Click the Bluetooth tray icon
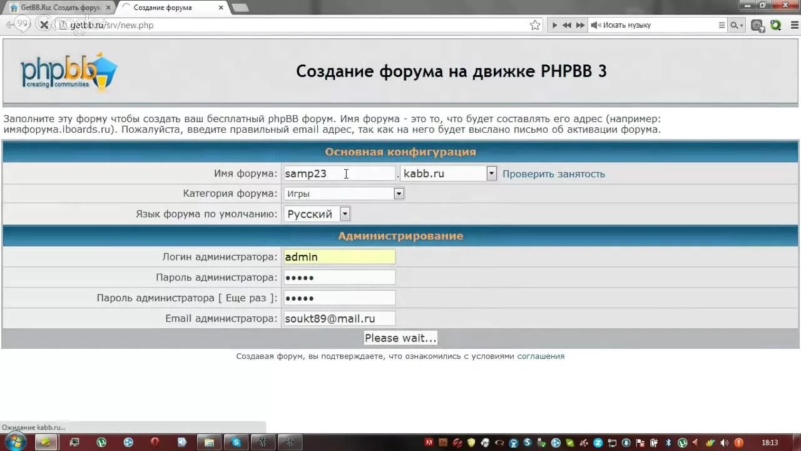Viewport: 801px width, 451px height. click(668, 442)
